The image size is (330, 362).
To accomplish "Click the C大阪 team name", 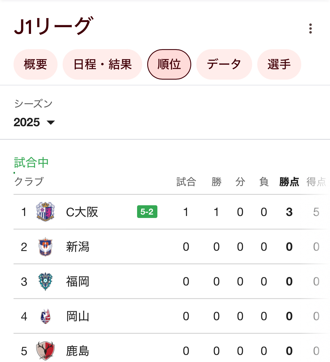I will pos(82,212).
